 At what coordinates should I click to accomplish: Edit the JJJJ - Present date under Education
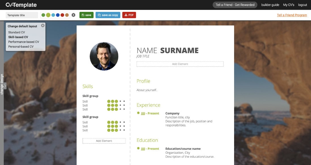click(x=150, y=149)
